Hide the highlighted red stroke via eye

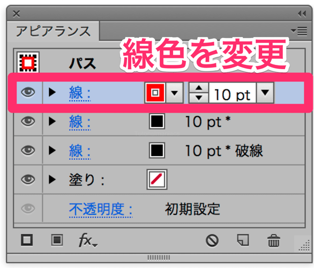coord(28,93)
